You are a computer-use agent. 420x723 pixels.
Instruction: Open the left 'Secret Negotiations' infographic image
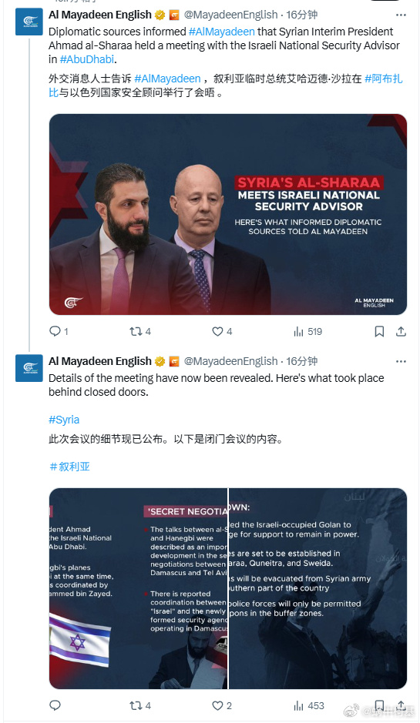click(138, 588)
